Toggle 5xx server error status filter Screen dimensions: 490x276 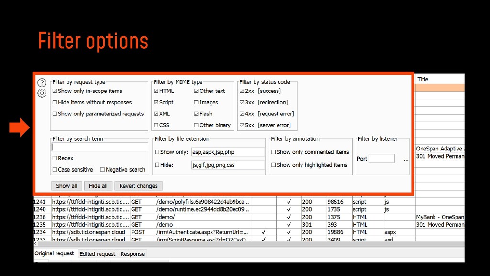point(242,125)
